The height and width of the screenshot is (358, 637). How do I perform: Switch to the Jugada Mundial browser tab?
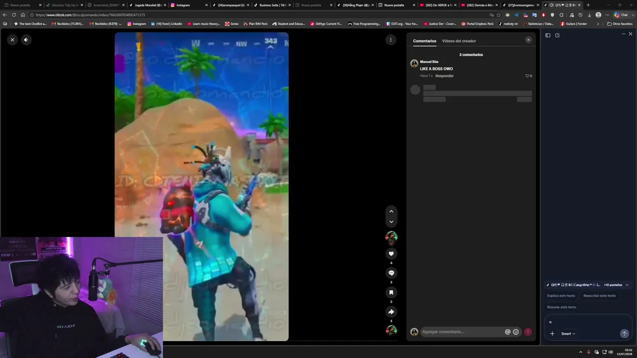(x=147, y=5)
